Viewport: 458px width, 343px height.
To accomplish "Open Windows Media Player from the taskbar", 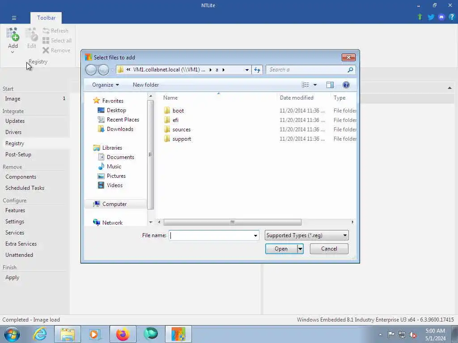I will point(95,334).
